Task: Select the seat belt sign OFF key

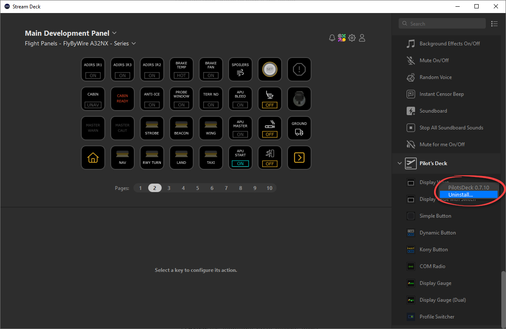Action: point(270,99)
